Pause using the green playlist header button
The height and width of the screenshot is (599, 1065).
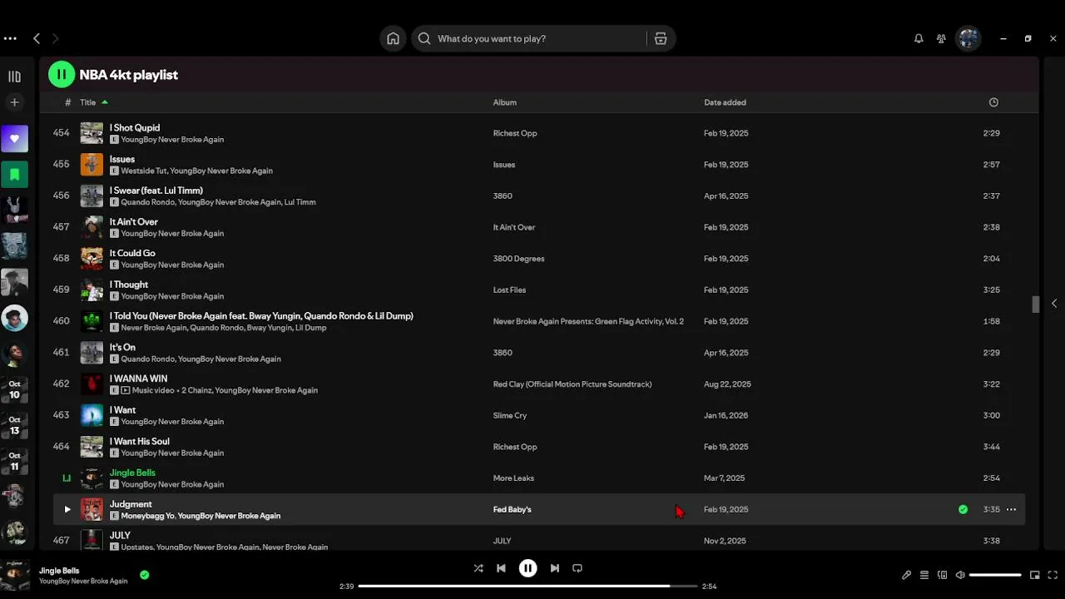click(62, 74)
